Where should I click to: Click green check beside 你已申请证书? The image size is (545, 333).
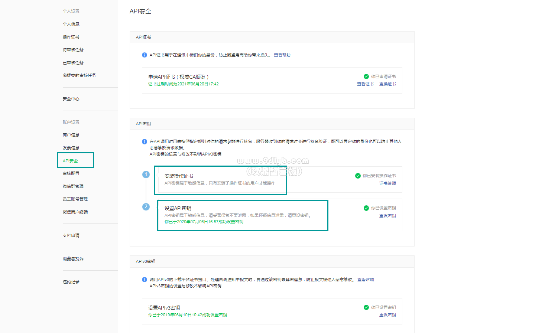tap(366, 76)
